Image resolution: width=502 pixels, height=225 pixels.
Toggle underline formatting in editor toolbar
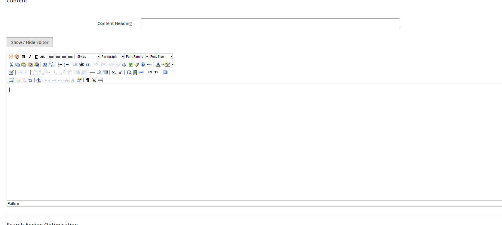[36, 57]
